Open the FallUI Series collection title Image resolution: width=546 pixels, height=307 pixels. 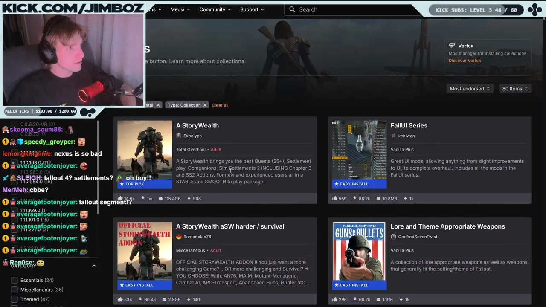[x=409, y=125]
